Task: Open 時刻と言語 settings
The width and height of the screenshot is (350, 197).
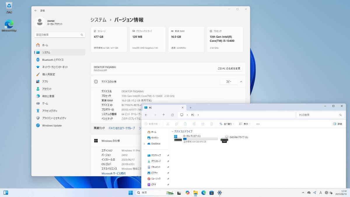Action: click(60, 96)
